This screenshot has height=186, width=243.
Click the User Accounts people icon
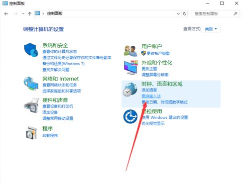coord(130,51)
